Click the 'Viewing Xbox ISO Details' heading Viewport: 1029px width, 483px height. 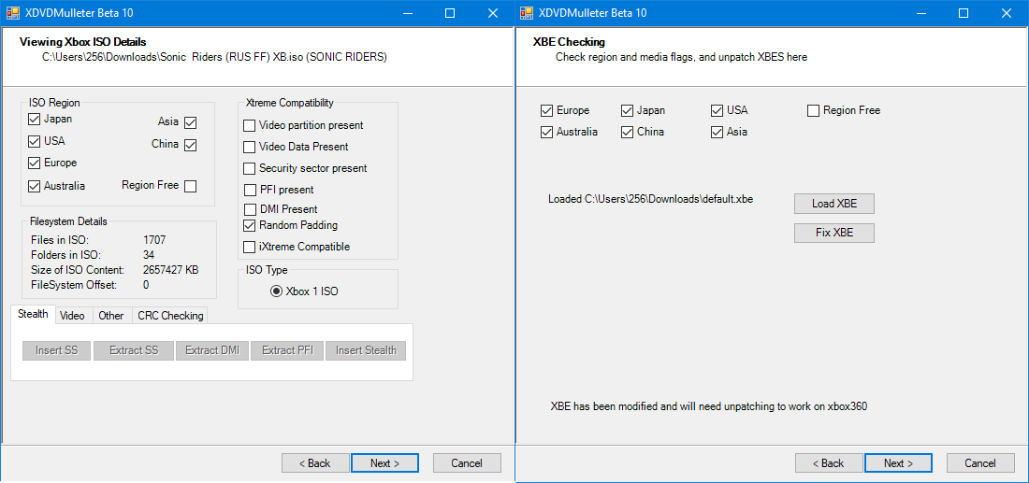point(82,43)
